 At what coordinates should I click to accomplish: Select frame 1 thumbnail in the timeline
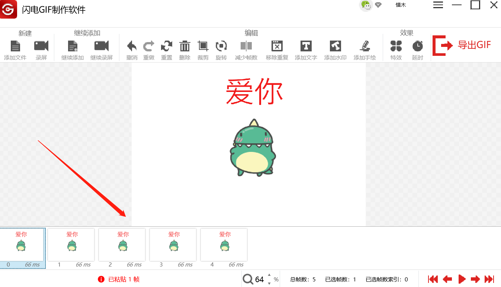click(71, 245)
